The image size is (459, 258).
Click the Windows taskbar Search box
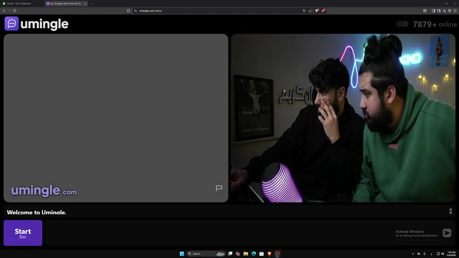[x=206, y=254]
